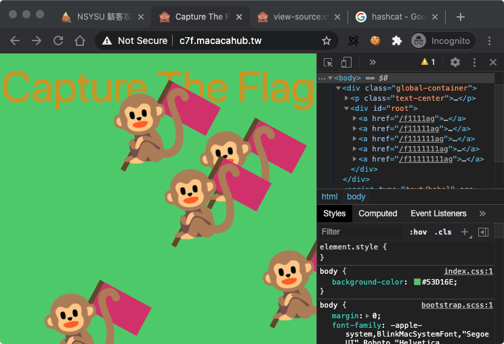Switch to the Computed tab

378,214
